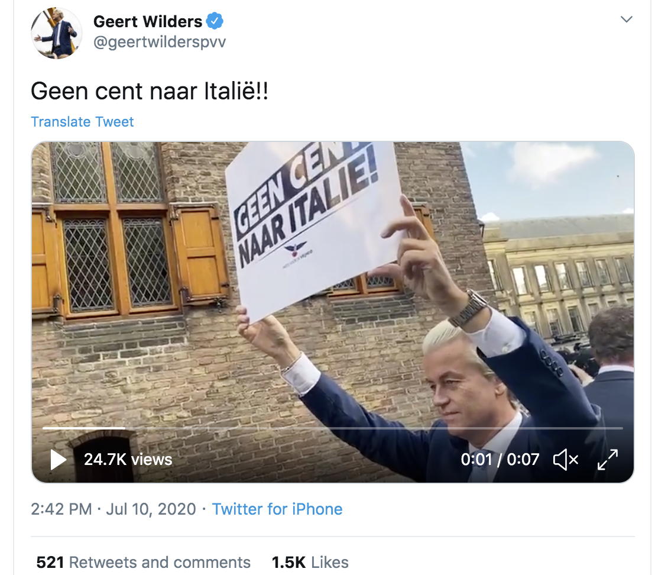
Task: Click the played portion of the progress bar
Action: [x=84, y=428]
